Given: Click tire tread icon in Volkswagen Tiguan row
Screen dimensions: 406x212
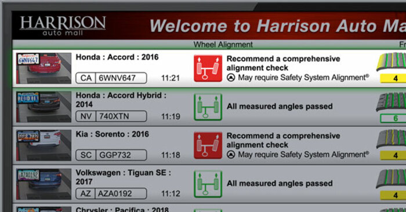Looking at the screenshot, I should point(391,178).
